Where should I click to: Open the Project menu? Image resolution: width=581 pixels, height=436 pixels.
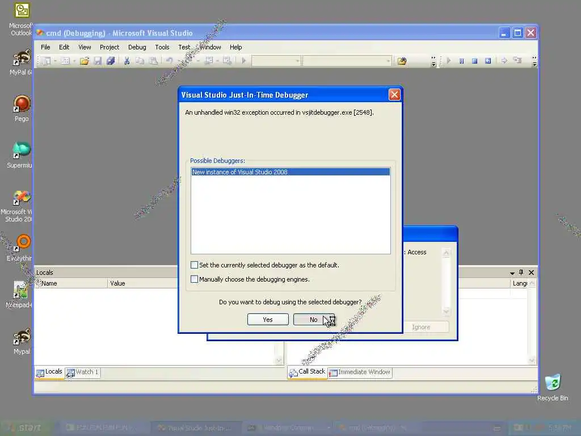(110, 47)
